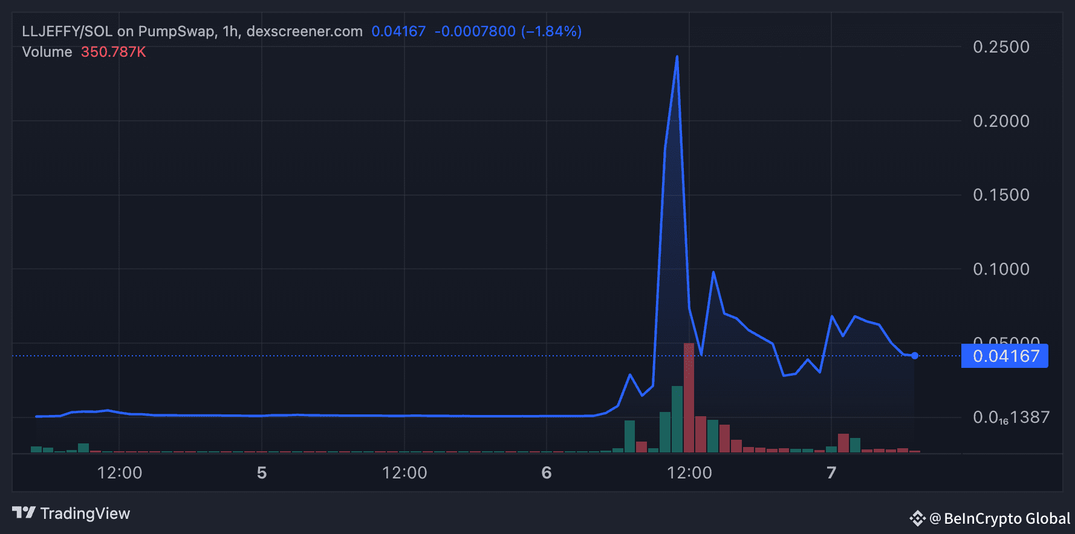Click the 12:00 label between dates 5 and 6
Screen dimensions: 1075x534
coord(404,473)
